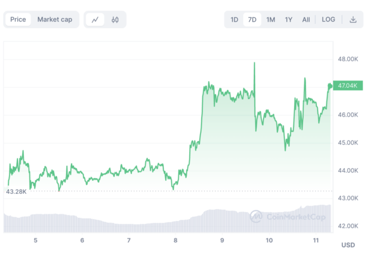Click date 10 on the time axis

269,240
